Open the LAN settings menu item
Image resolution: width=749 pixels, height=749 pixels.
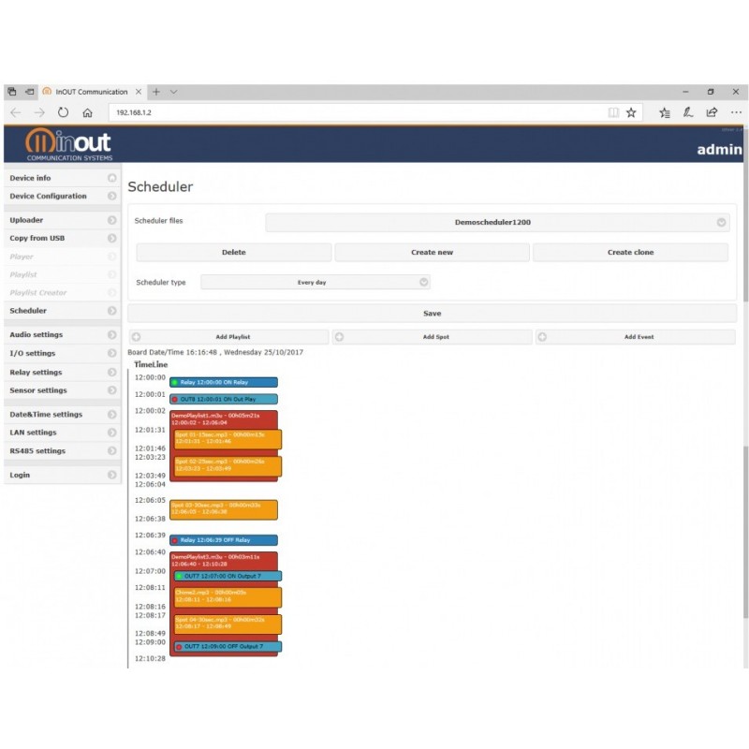click(x=62, y=433)
